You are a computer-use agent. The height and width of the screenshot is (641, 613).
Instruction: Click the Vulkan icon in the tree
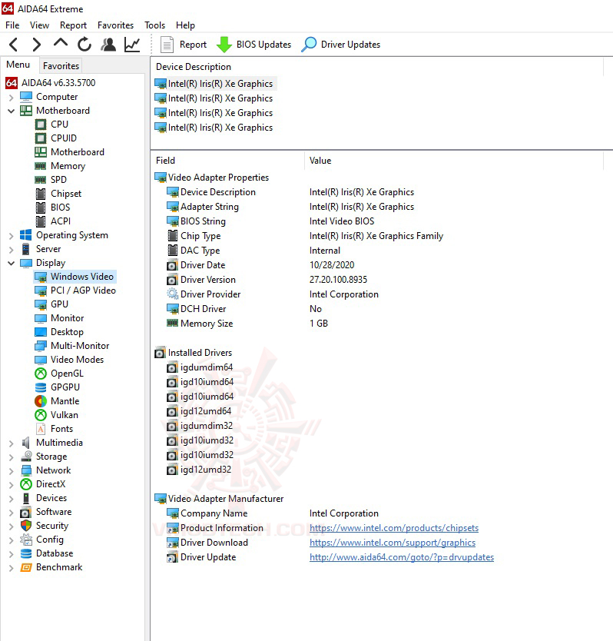click(x=41, y=415)
